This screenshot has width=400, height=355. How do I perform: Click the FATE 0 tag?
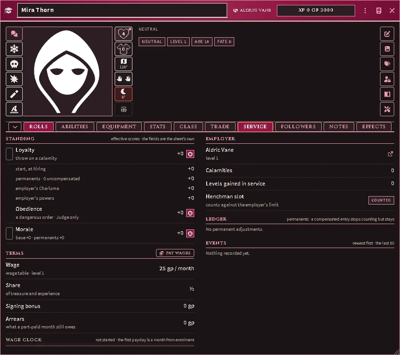click(x=224, y=42)
